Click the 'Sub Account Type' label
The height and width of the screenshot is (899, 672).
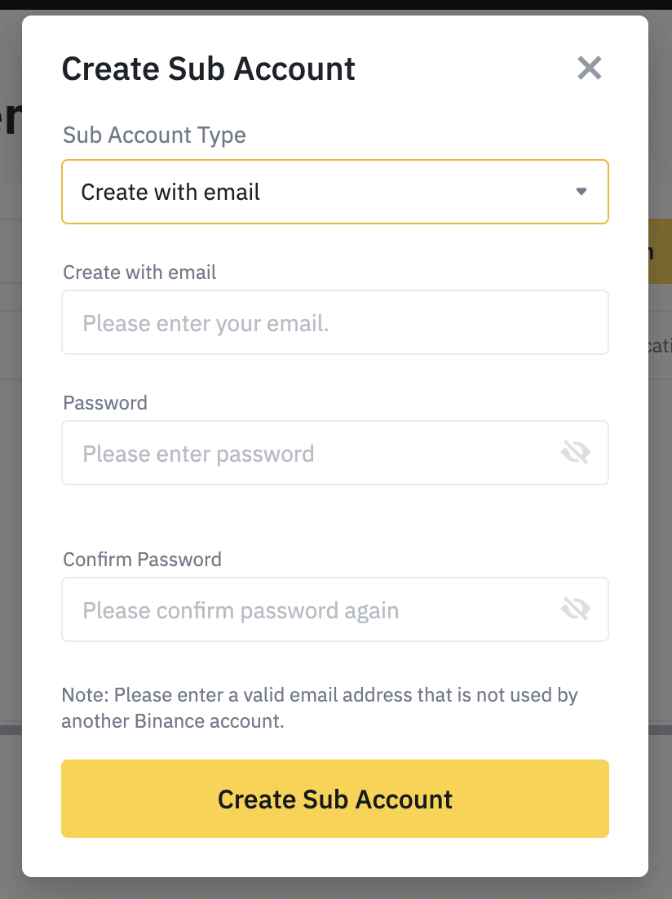click(154, 135)
